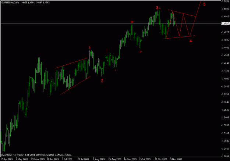This screenshot has height=161, width=230.
Task: Click the 1.4605 price scale label
Action: (x=226, y=40)
